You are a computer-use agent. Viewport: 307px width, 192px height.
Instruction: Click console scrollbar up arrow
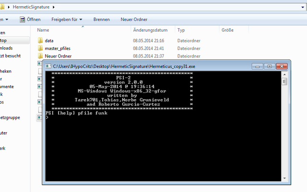pyautogui.click(x=284, y=75)
